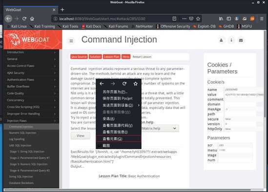268x192 pixels.
Task: Click reload icon in context menu
Action: pos(124,84)
